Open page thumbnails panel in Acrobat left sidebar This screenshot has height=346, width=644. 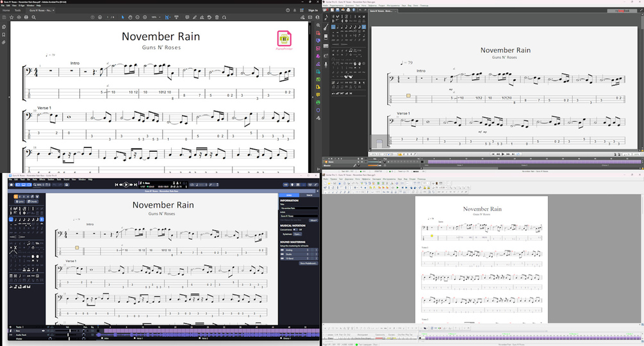click(x=4, y=27)
